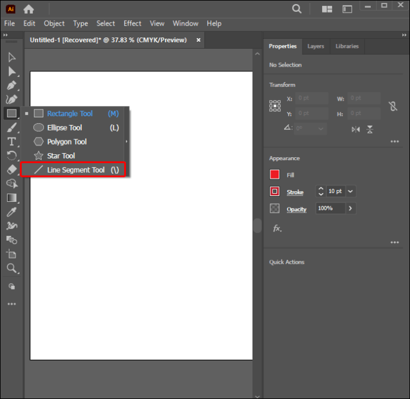Open the red Fill color swatch

click(x=275, y=174)
